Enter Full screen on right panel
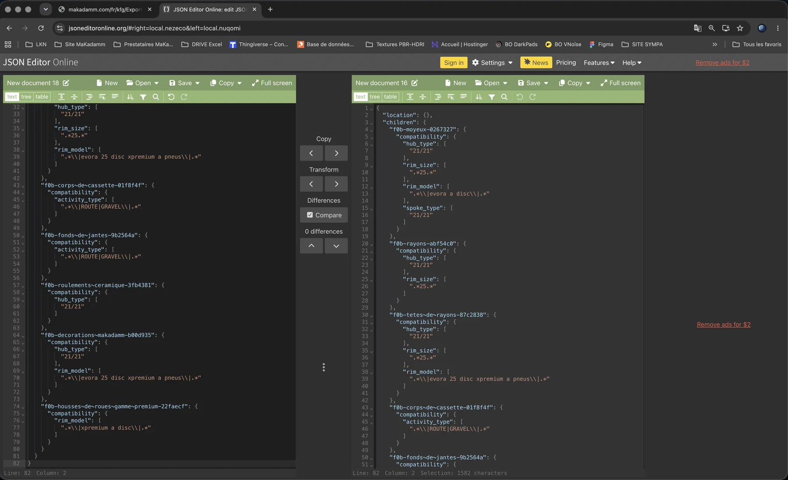The image size is (788, 480). point(620,83)
